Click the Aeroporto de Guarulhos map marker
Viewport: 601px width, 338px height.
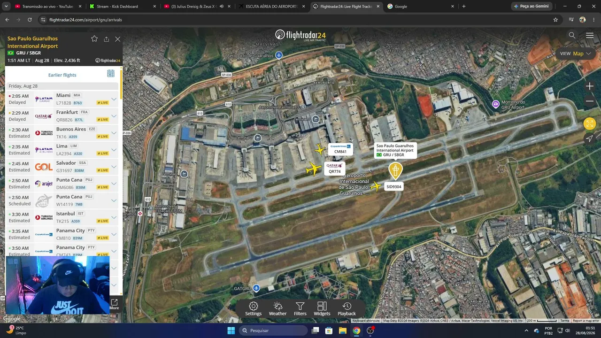[279, 55]
